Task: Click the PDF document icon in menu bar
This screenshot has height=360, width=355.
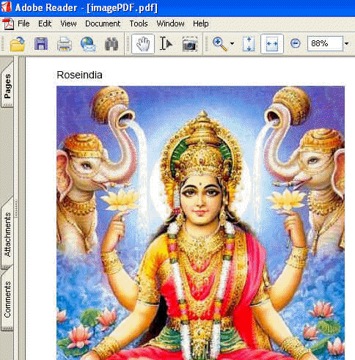Action: [8, 24]
